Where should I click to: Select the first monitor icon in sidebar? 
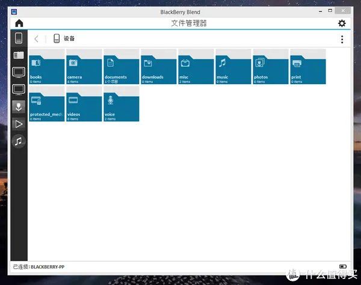19,73
